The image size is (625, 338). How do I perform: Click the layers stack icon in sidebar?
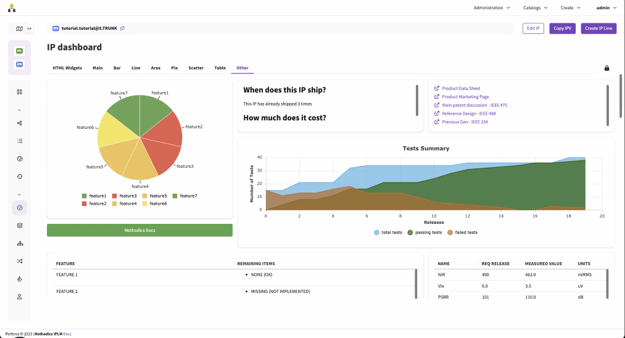[20, 226]
